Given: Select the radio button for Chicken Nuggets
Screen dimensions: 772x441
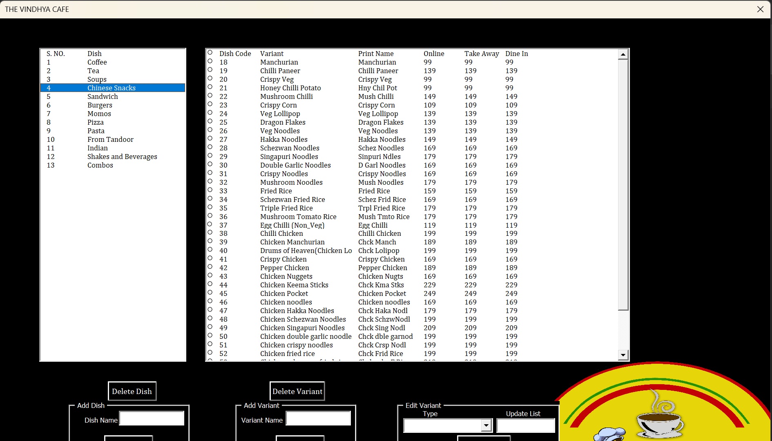Looking at the screenshot, I should 210,276.
